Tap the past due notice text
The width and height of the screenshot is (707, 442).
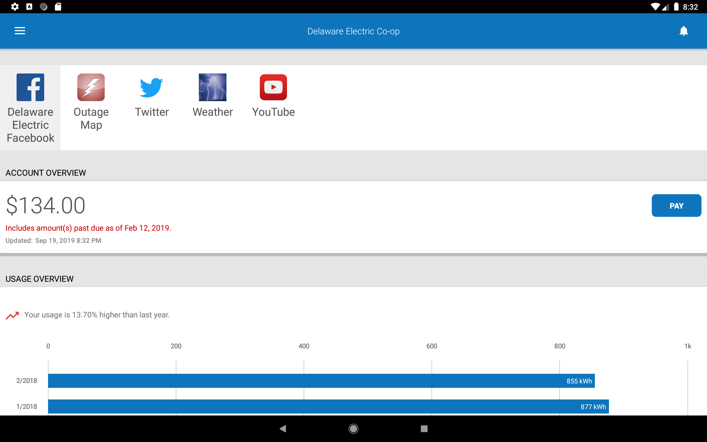(88, 228)
